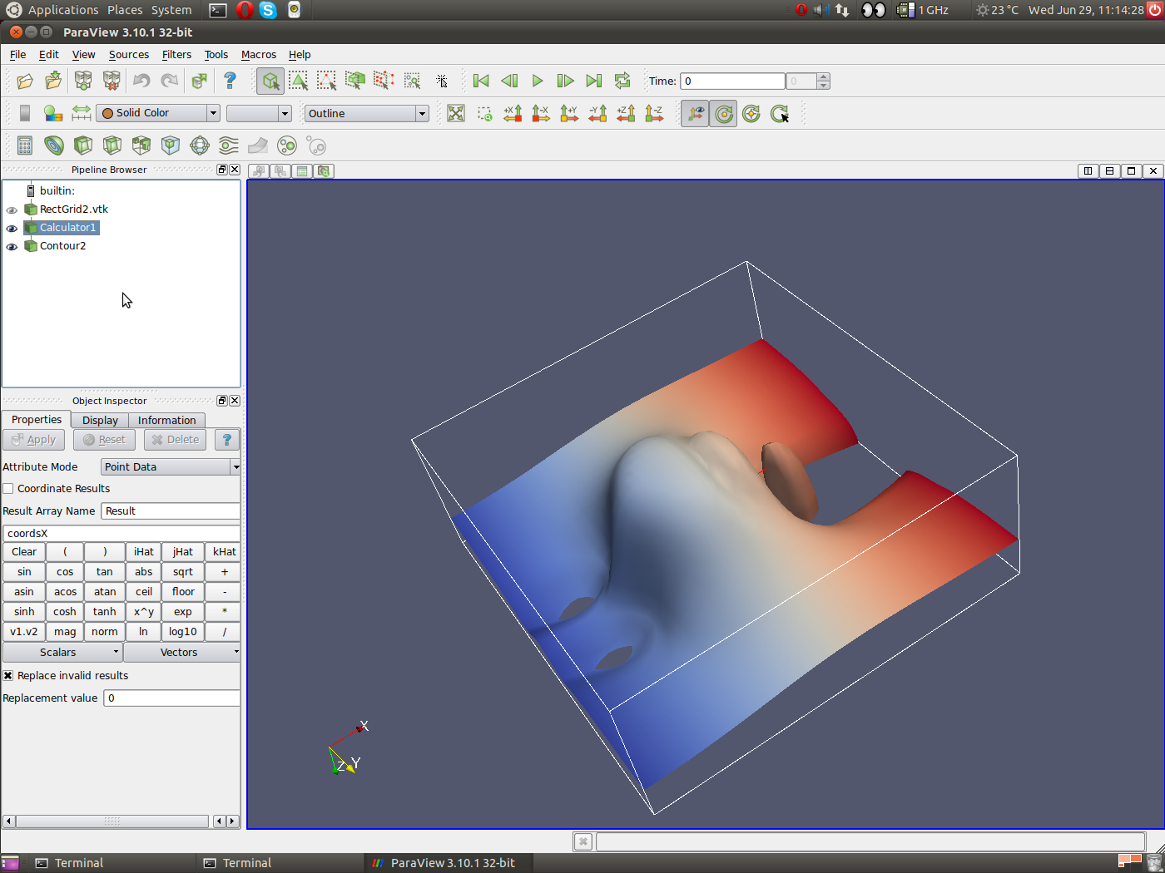Open the Solid Color coloring dropdown

coord(158,113)
